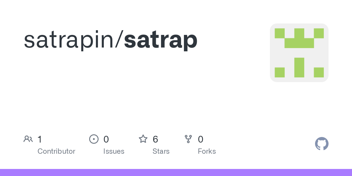Click the purple language color bar

176,172
